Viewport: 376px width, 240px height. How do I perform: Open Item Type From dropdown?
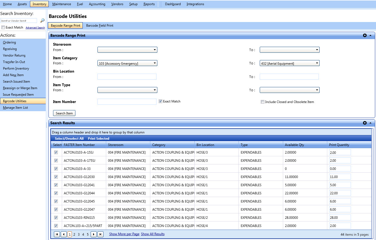point(127,90)
